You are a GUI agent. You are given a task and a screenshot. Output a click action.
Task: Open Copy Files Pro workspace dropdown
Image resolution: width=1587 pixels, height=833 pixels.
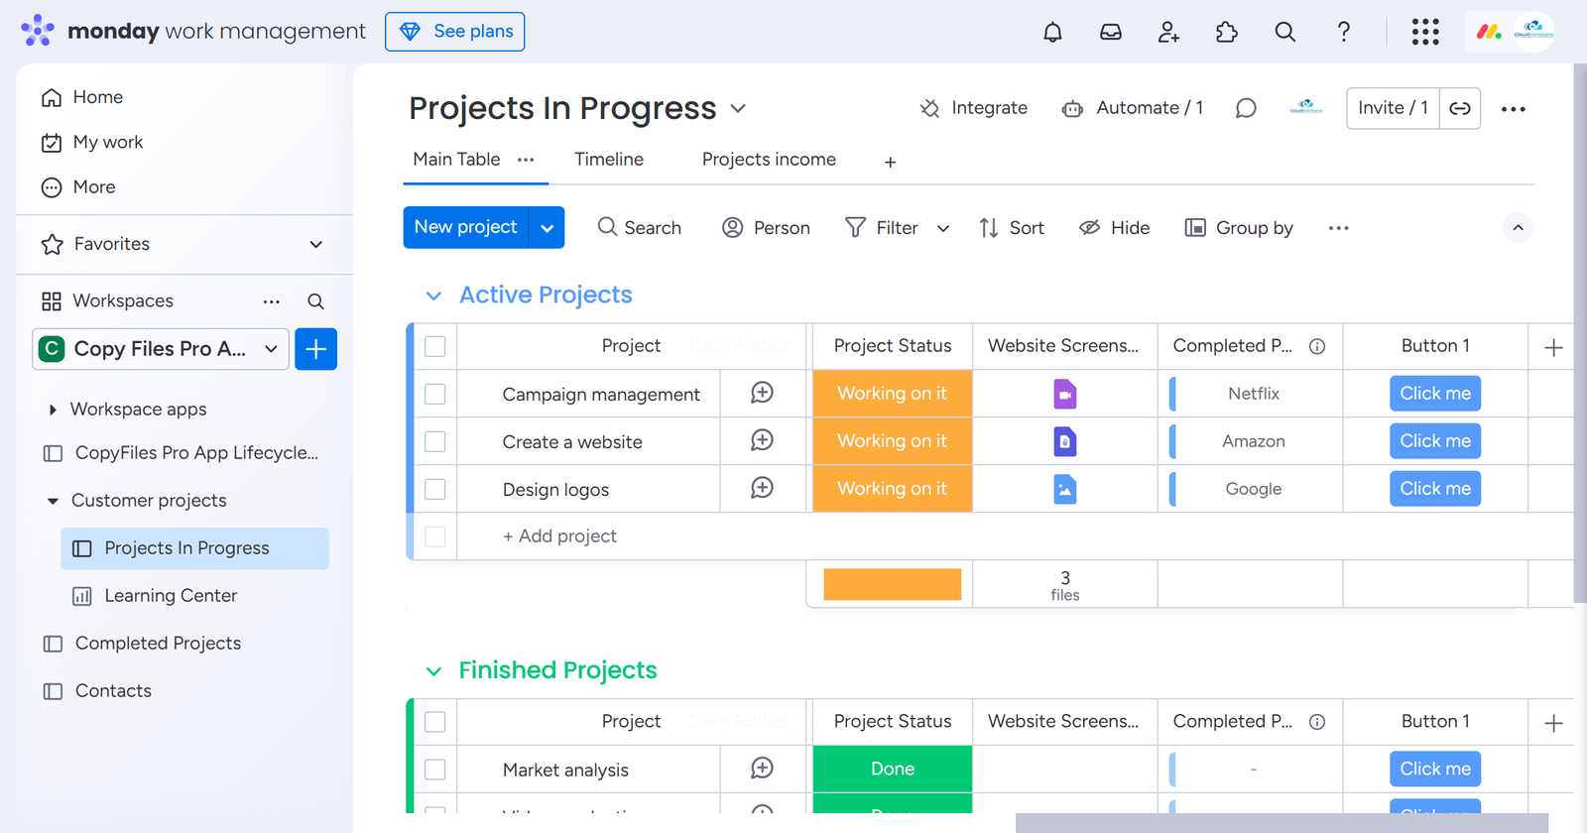[161, 349]
